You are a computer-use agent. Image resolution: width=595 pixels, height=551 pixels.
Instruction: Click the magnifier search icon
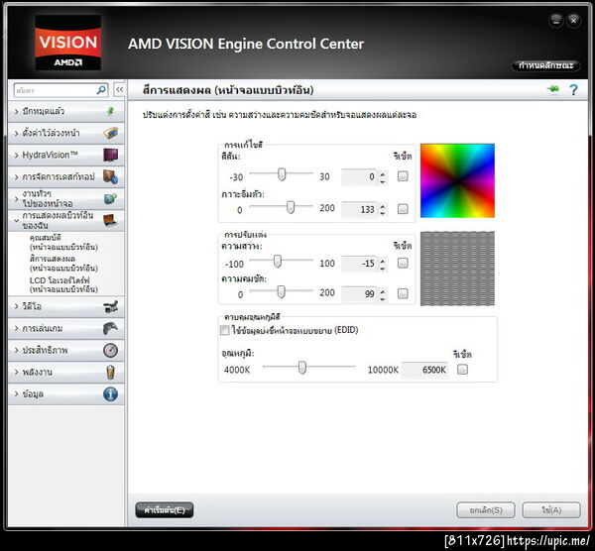point(101,90)
